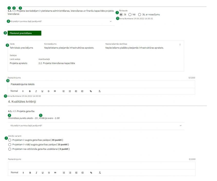
Task: Apply underline in first Paskaidrojums toolbar
Action: pos(42,91)
